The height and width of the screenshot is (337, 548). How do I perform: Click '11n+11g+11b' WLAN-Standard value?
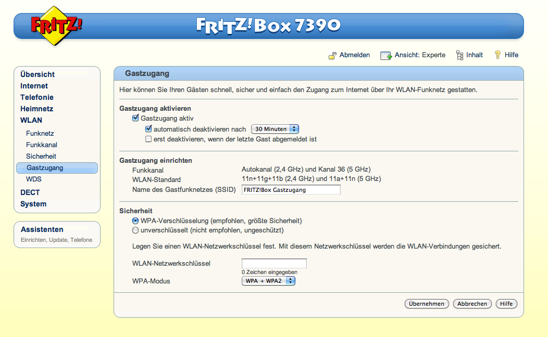(311, 179)
